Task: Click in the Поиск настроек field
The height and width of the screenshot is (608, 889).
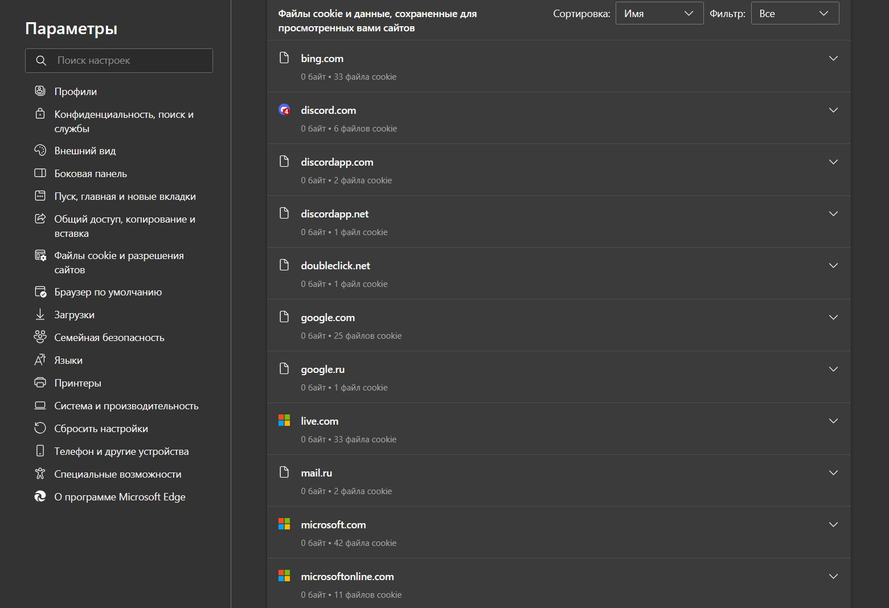Action: point(119,60)
